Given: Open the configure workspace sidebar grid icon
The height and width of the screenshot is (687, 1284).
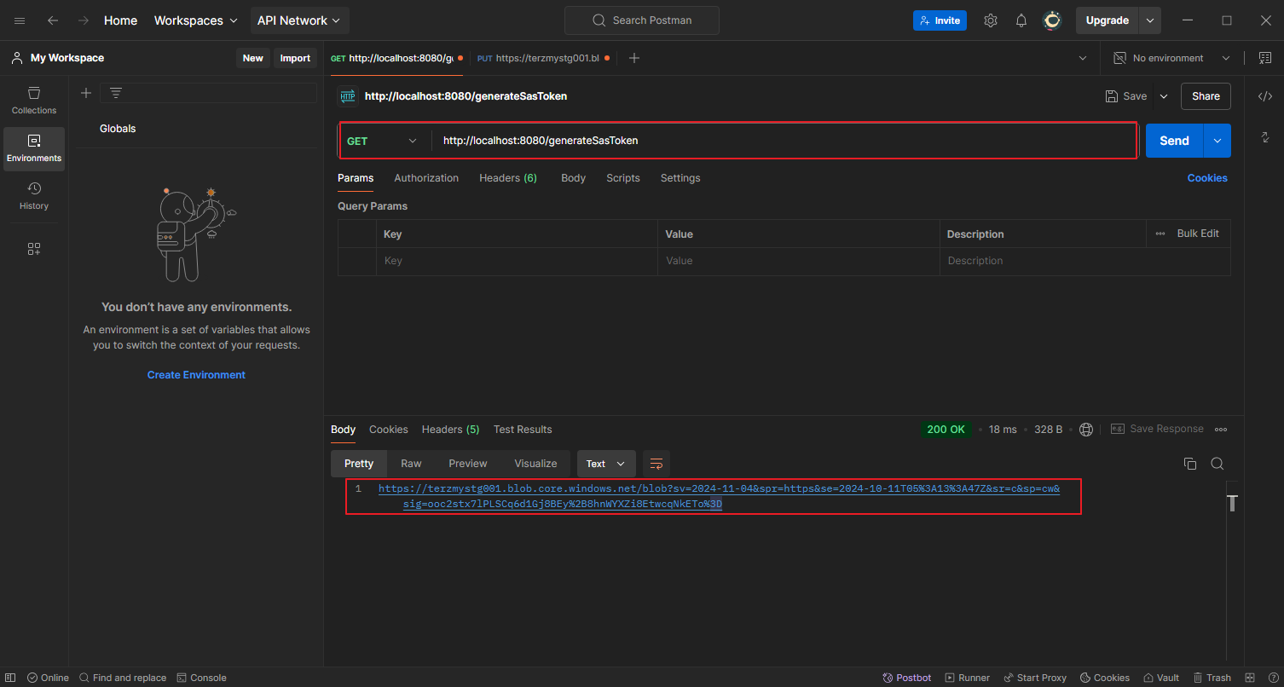Looking at the screenshot, I should [x=34, y=249].
